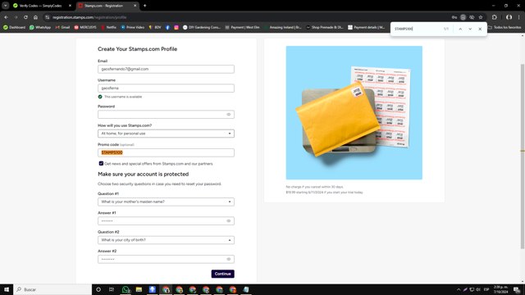Open the MERCUSYS bookmark

click(x=85, y=27)
